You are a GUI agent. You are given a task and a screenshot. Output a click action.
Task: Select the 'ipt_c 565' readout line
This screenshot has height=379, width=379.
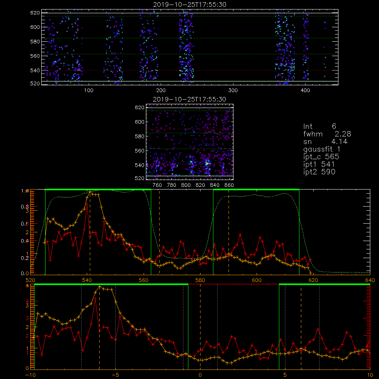point(321,157)
